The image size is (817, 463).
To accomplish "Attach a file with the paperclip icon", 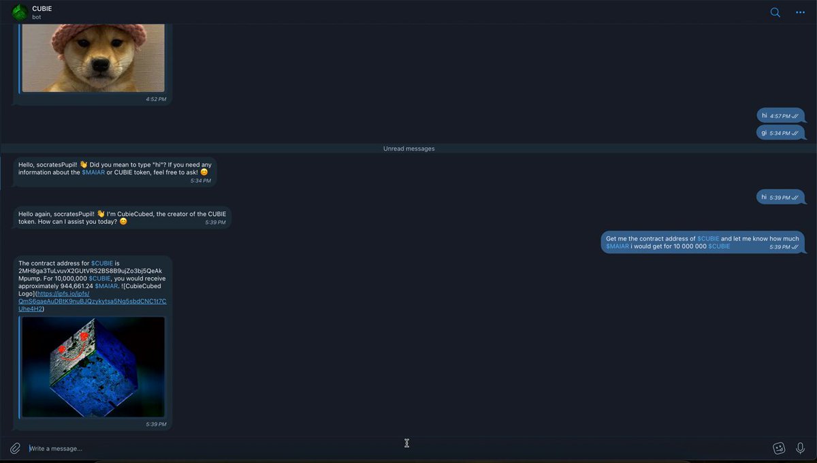I will (x=15, y=448).
